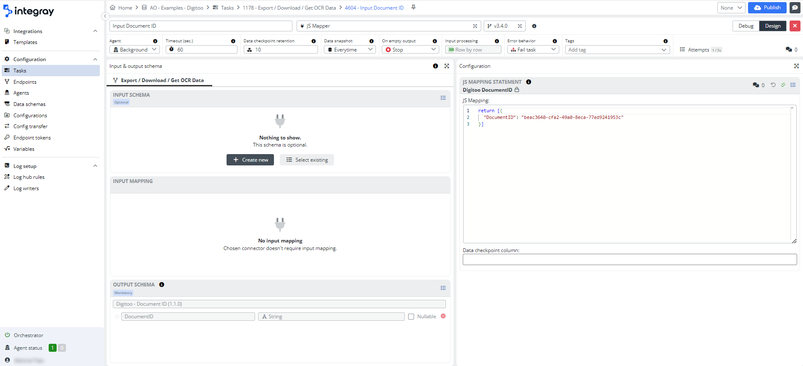Click the Data checkpoint column input field
This screenshot has height=366, width=803.
(629, 260)
